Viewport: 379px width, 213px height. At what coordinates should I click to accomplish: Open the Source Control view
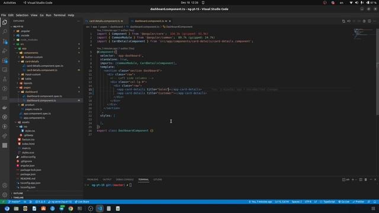pyautogui.click(x=5, y=41)
